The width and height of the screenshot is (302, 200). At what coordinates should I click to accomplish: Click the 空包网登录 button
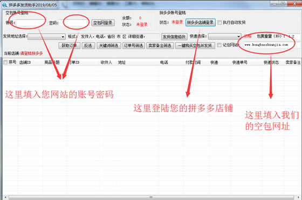click(103, 23)
